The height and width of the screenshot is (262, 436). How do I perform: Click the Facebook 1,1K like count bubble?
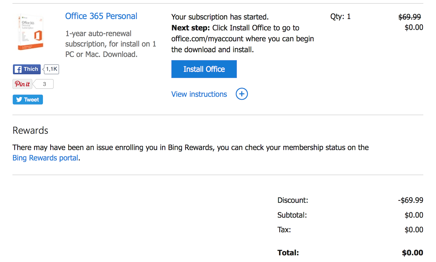(x=51, y=69)
